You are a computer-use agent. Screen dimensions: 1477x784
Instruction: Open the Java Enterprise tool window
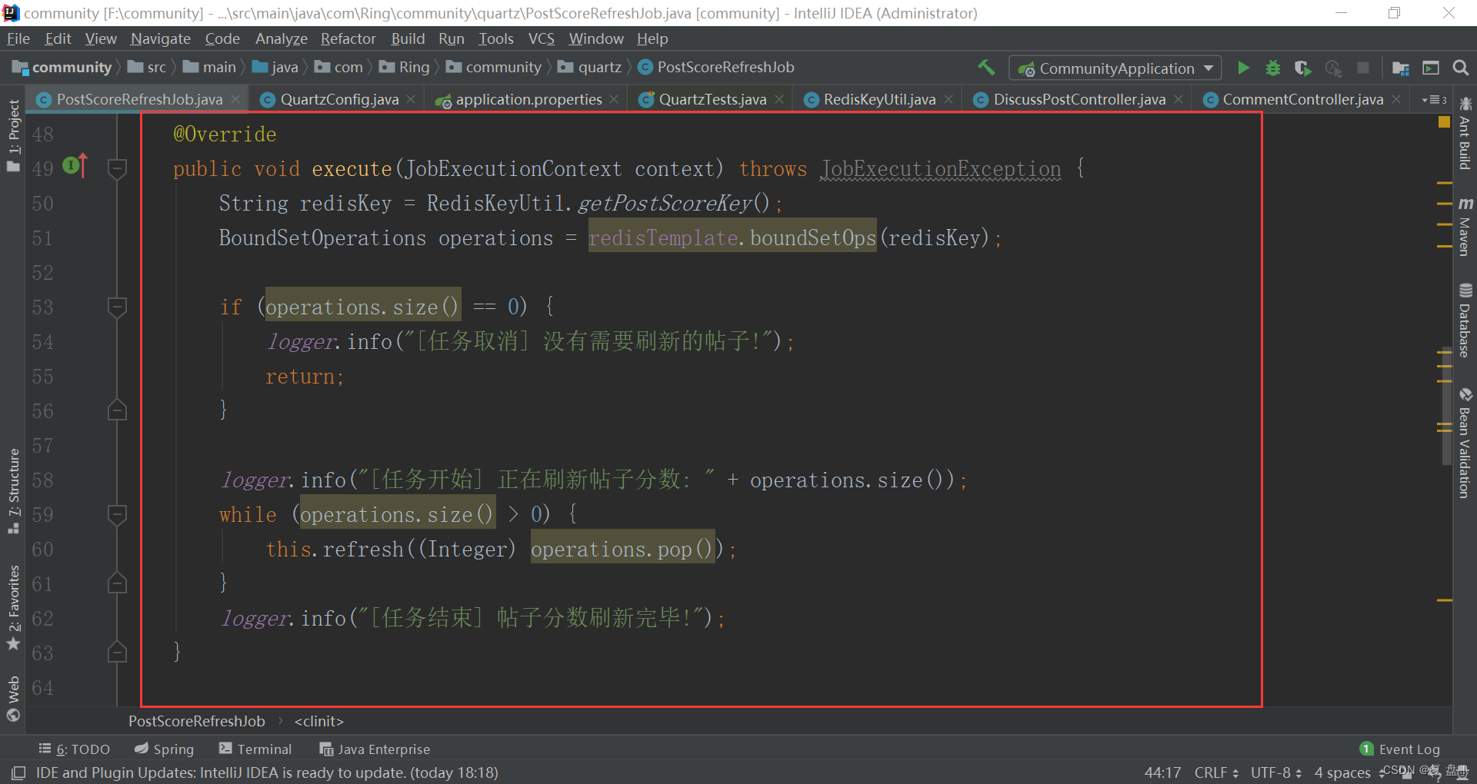[375, 749]
